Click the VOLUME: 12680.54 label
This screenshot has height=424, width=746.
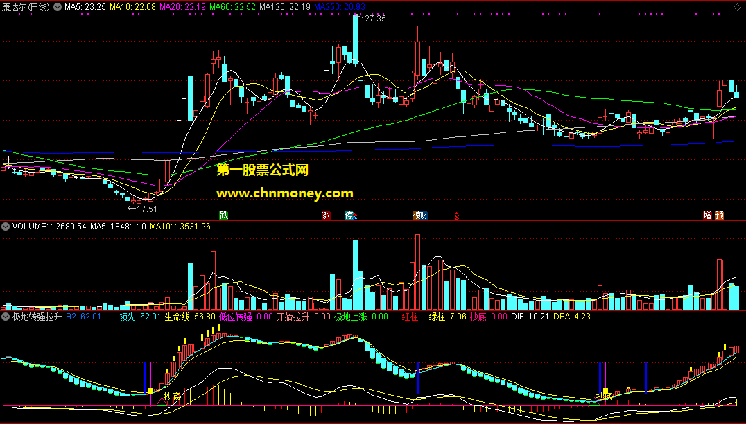(49, 227)
